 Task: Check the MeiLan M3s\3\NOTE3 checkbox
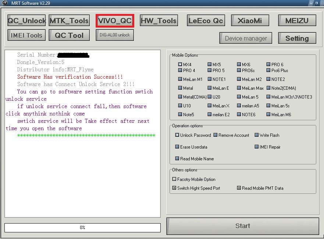click(x=268, y=97)
